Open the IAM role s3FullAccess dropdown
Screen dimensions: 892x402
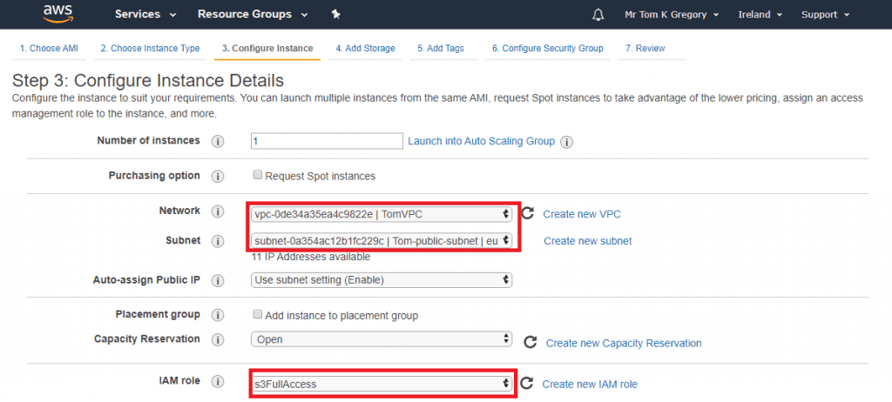tap(381, 383)
